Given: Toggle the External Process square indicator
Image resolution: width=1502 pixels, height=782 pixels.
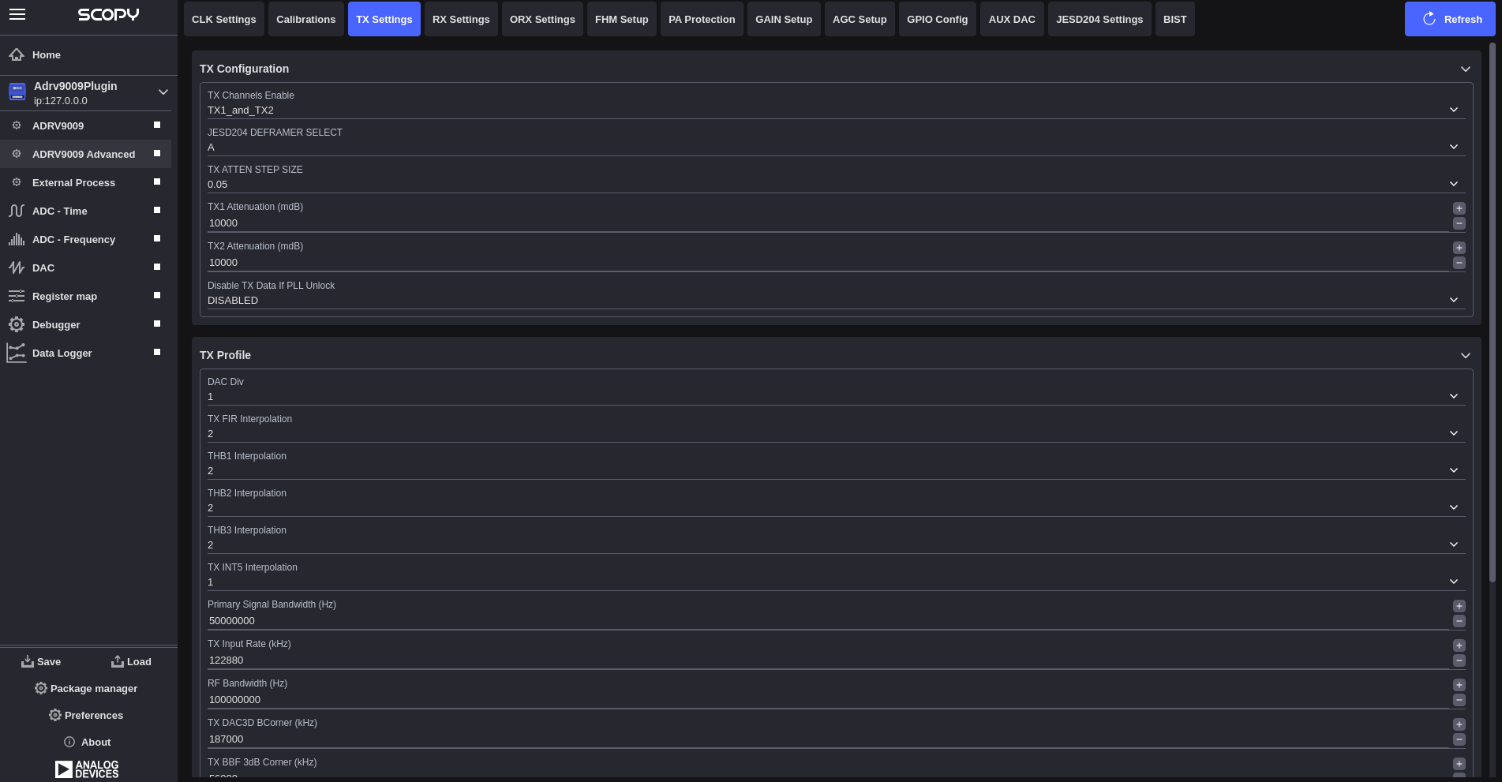Looking at the screenshot, I should [x=157, y=181].
